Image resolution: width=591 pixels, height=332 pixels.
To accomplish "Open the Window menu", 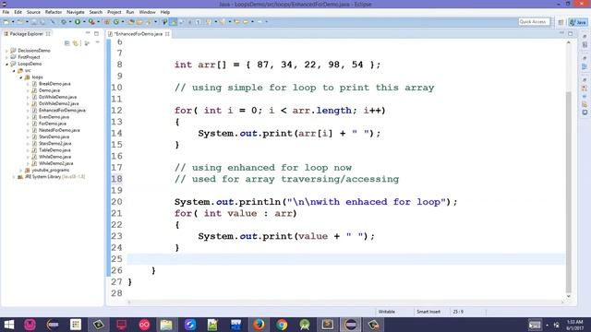I will point(147,12).
